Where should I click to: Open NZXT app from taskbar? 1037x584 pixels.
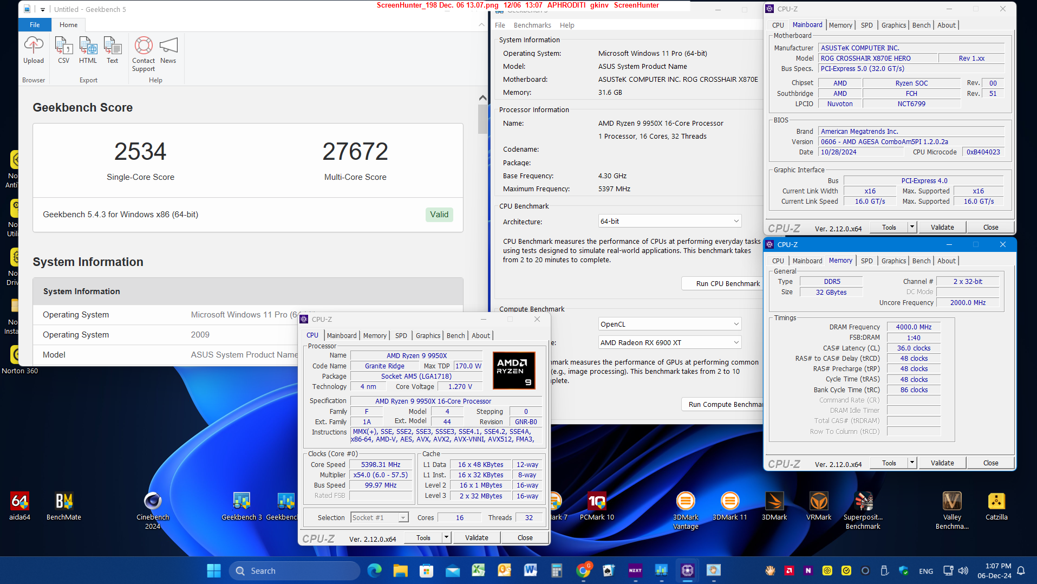635,570
